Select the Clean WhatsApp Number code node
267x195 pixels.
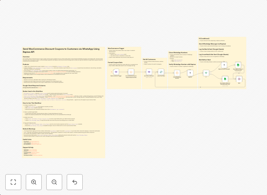(177, 72)
